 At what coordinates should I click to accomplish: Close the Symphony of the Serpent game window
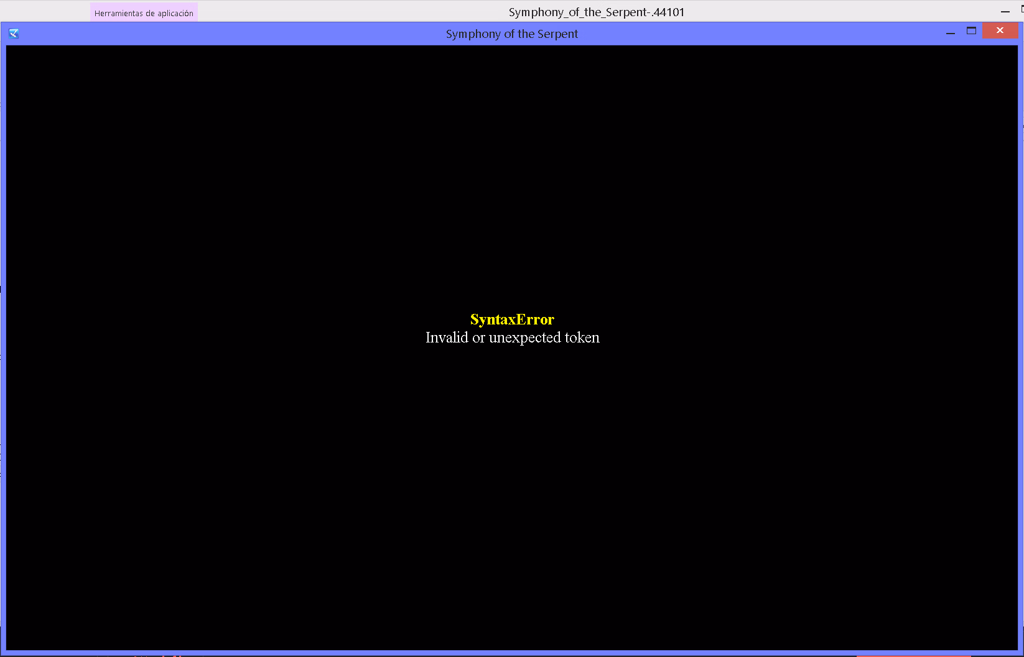(1000, 30)
